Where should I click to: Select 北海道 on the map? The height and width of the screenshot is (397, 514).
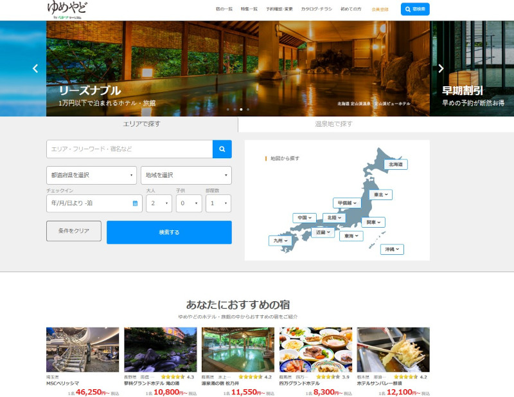pos(396,164)
